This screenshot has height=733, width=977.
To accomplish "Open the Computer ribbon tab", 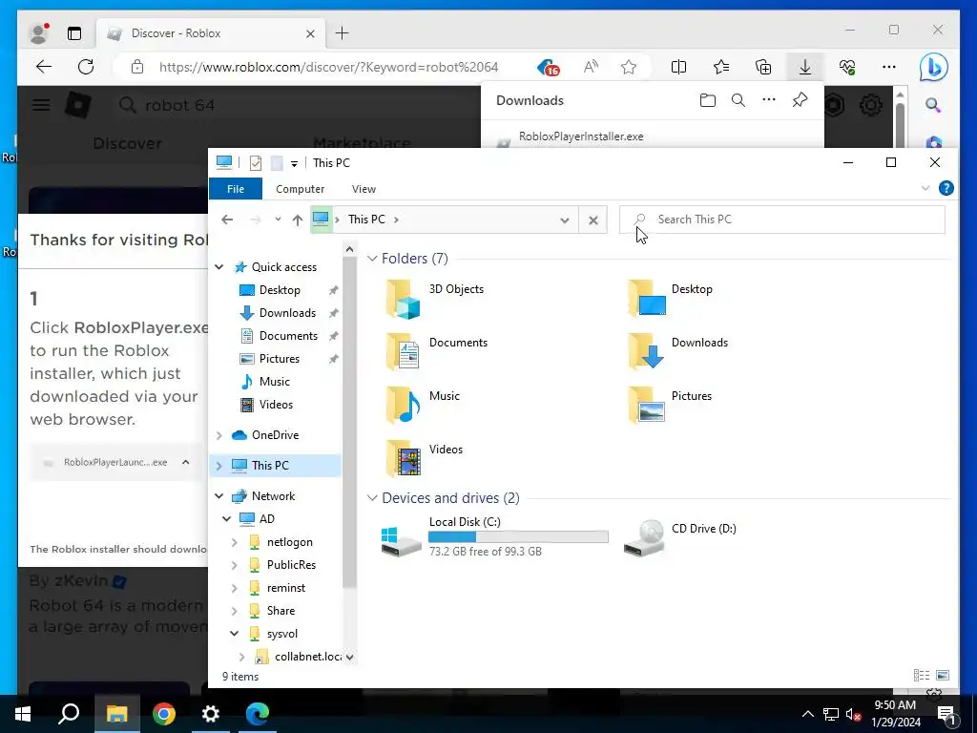I will click(x=301, y=189).
